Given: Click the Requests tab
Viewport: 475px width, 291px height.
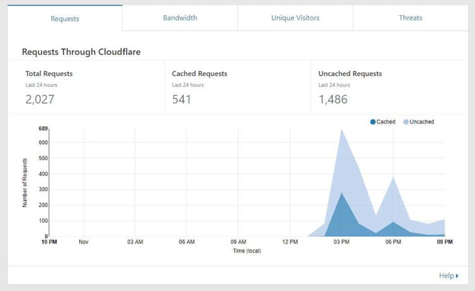Looking at the screenshot, I should (x=65, y=18).
